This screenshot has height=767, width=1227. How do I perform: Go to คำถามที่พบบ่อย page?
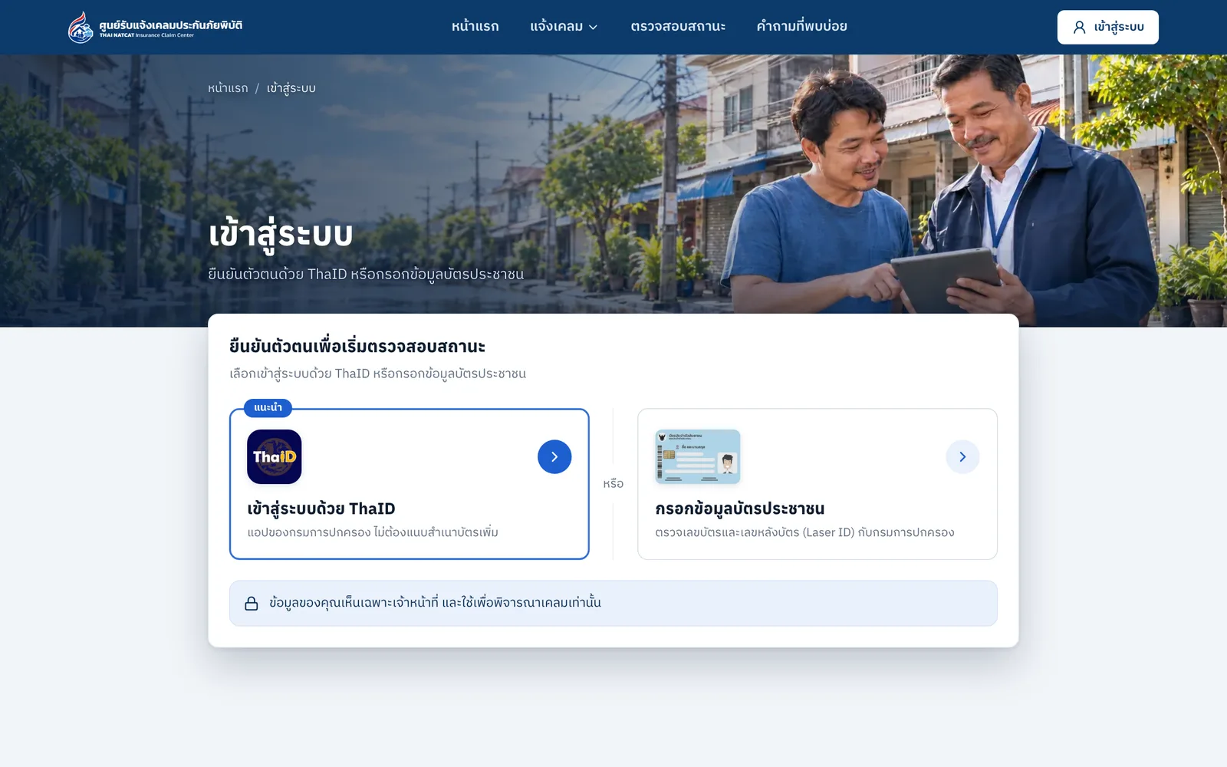coord(801,26)
